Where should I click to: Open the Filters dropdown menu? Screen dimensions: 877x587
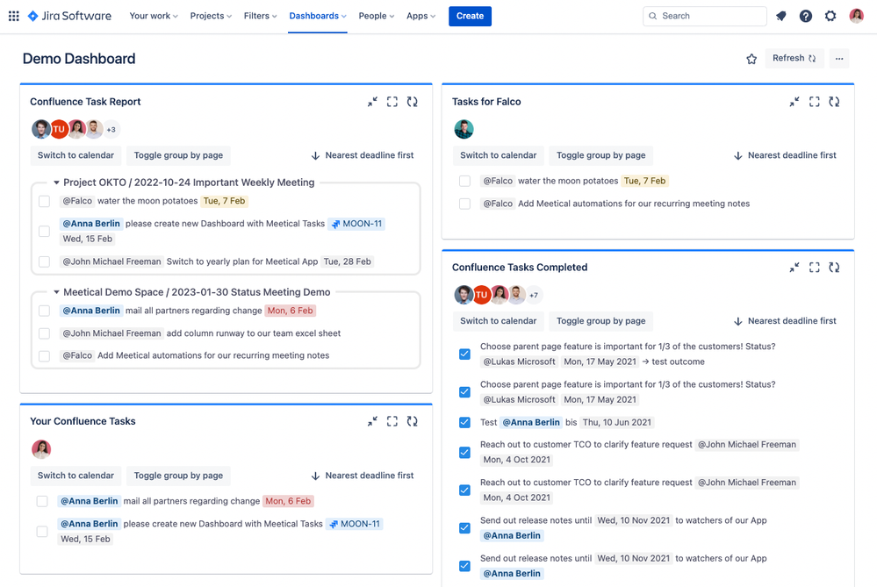pos(260,16)
